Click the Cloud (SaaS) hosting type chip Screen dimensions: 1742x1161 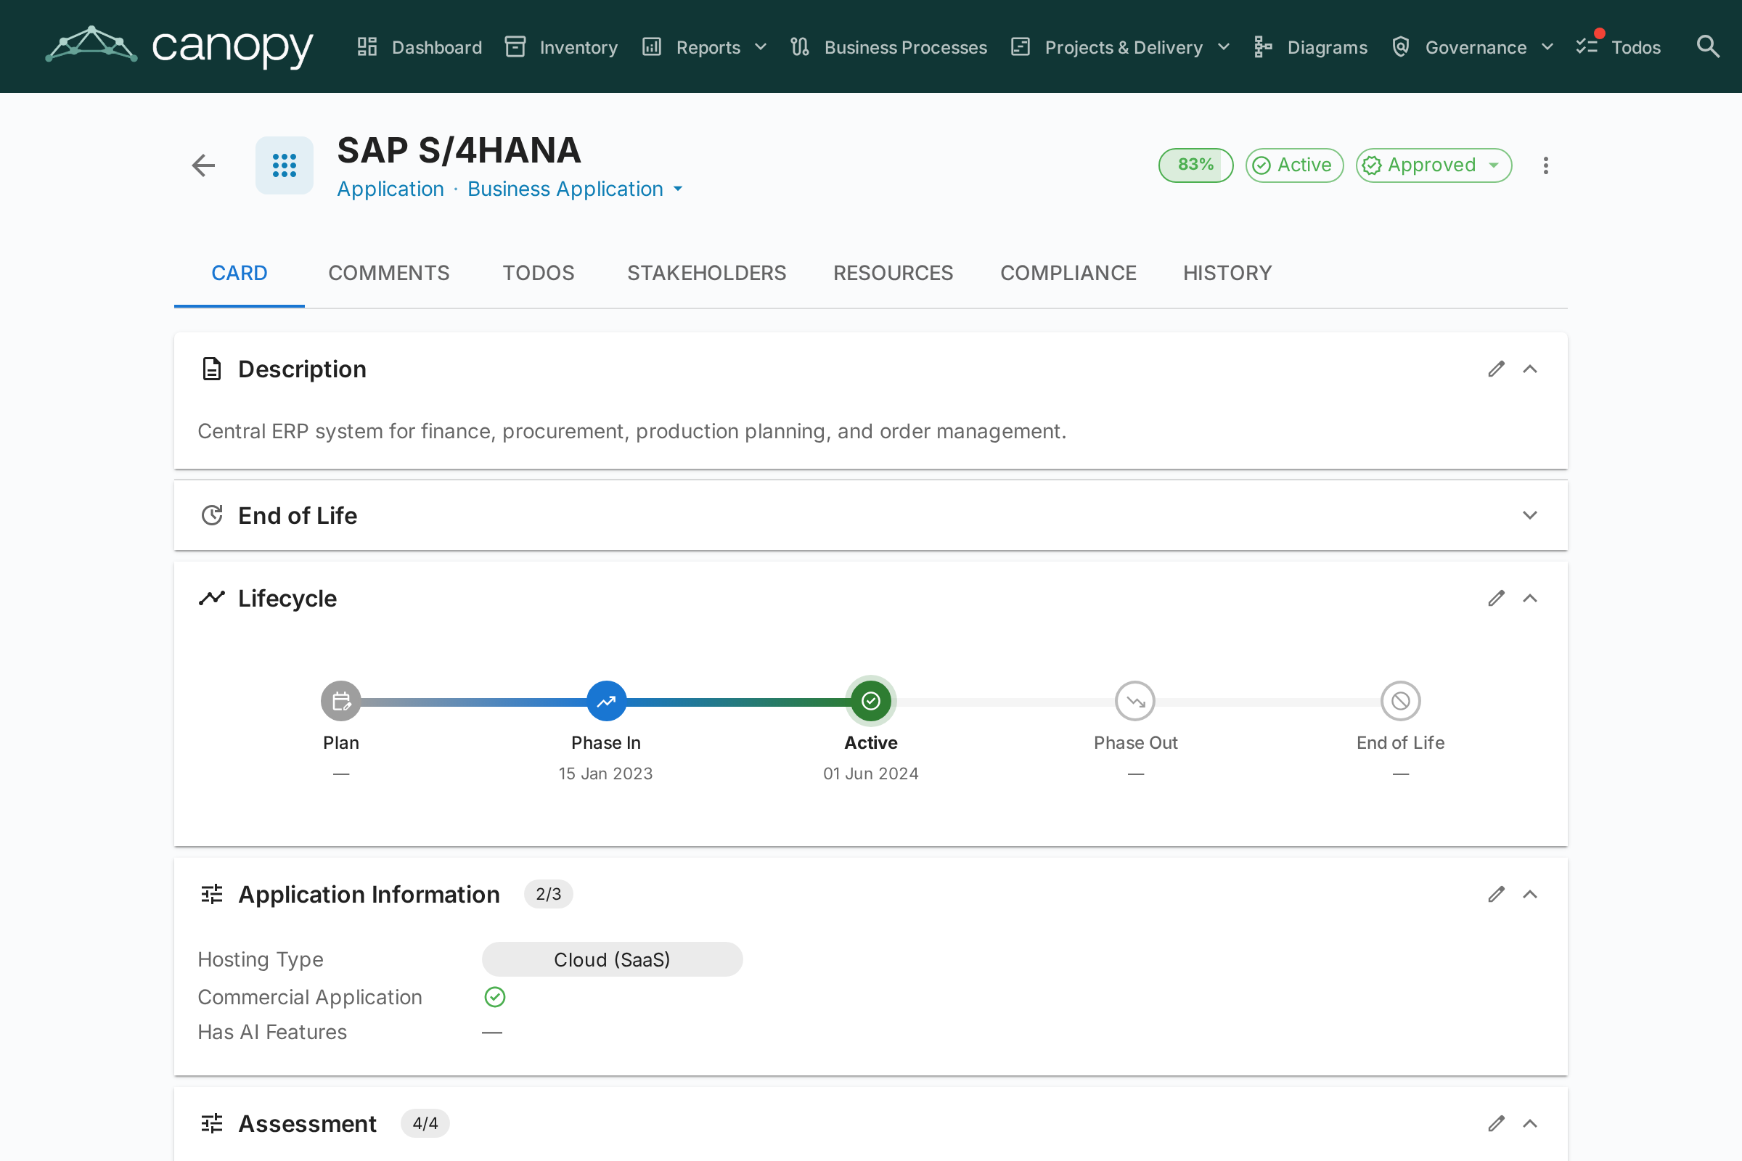click(x=612, y=959)
